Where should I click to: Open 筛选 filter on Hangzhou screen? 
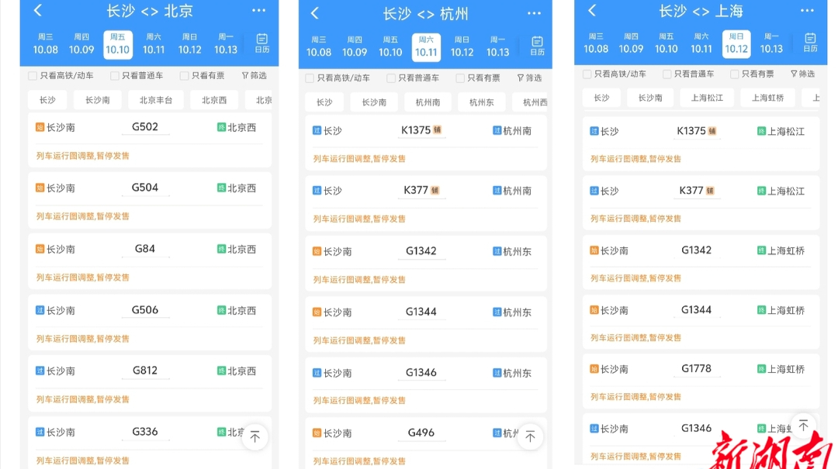[x=530, y=78]
